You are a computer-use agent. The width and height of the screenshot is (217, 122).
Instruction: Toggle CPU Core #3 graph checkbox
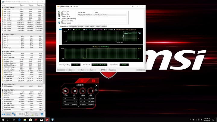click(x=94, y=30)
